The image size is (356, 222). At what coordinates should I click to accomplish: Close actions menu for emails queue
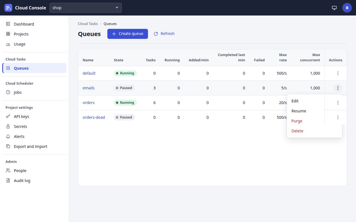tap(338, 88)
